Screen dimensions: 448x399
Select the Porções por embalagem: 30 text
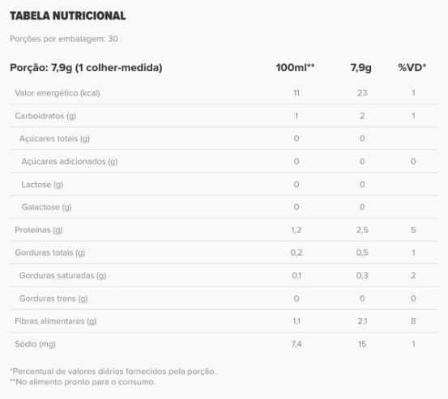[64, 39]
